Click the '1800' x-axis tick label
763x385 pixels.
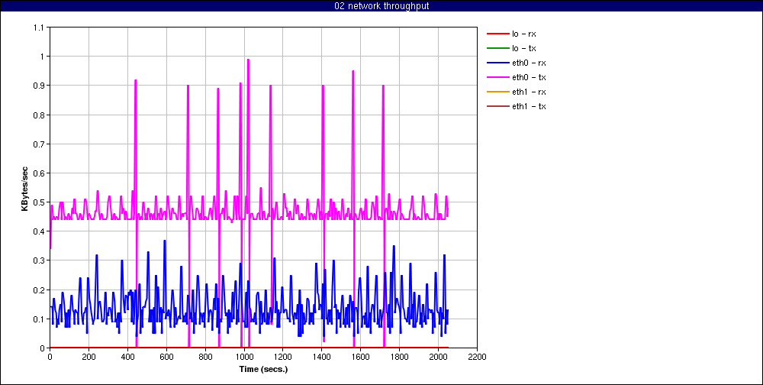click(400, 356)
